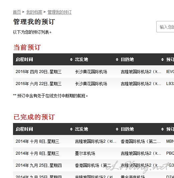174x178 pixels.
Task: Click the booking search input field
Action: coord(165,27)
